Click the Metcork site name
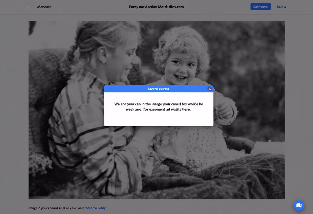 point(44,7)
